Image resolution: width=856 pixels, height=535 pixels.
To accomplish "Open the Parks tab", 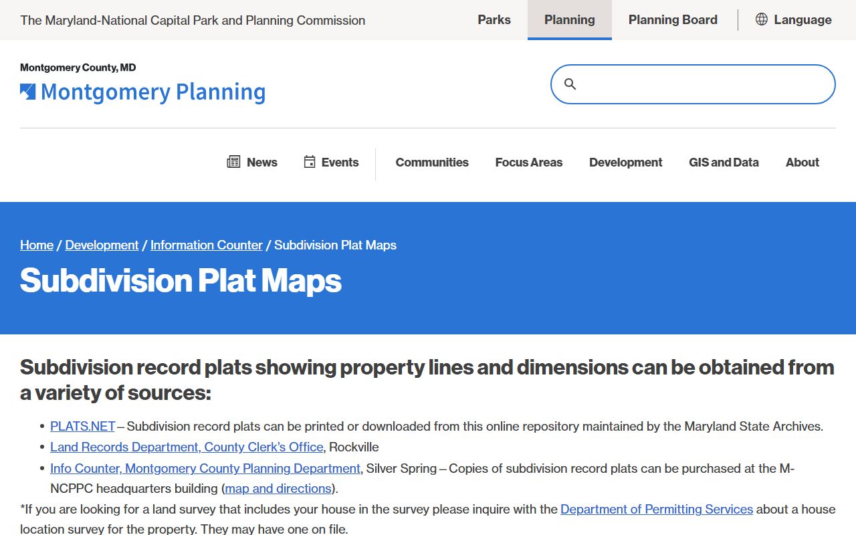I will (x=494, y=20).
